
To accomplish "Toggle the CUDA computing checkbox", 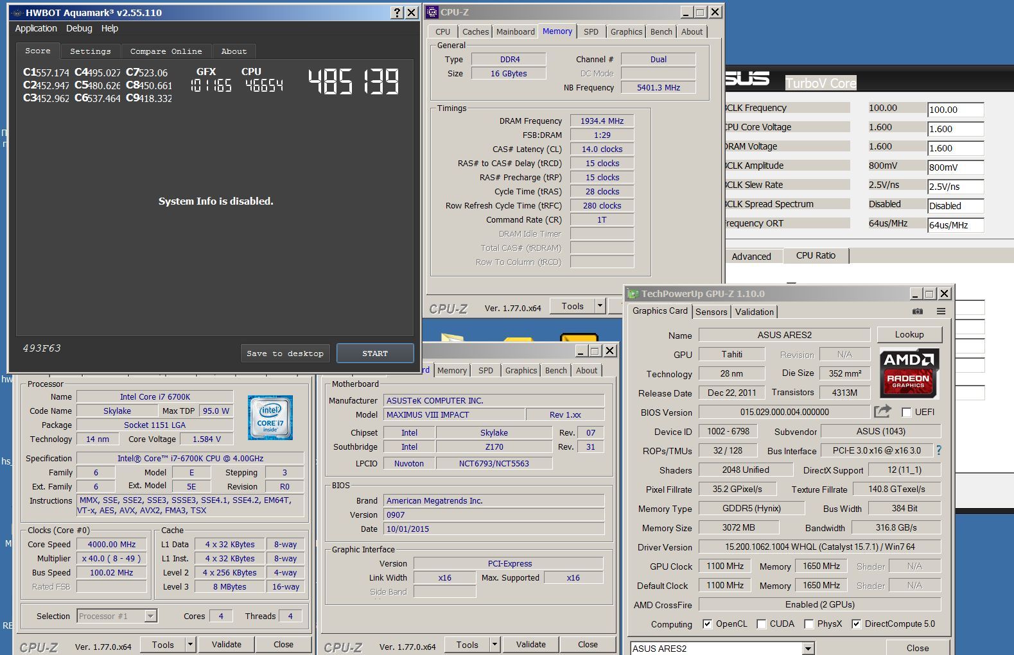I will click(x=762, y=624).
